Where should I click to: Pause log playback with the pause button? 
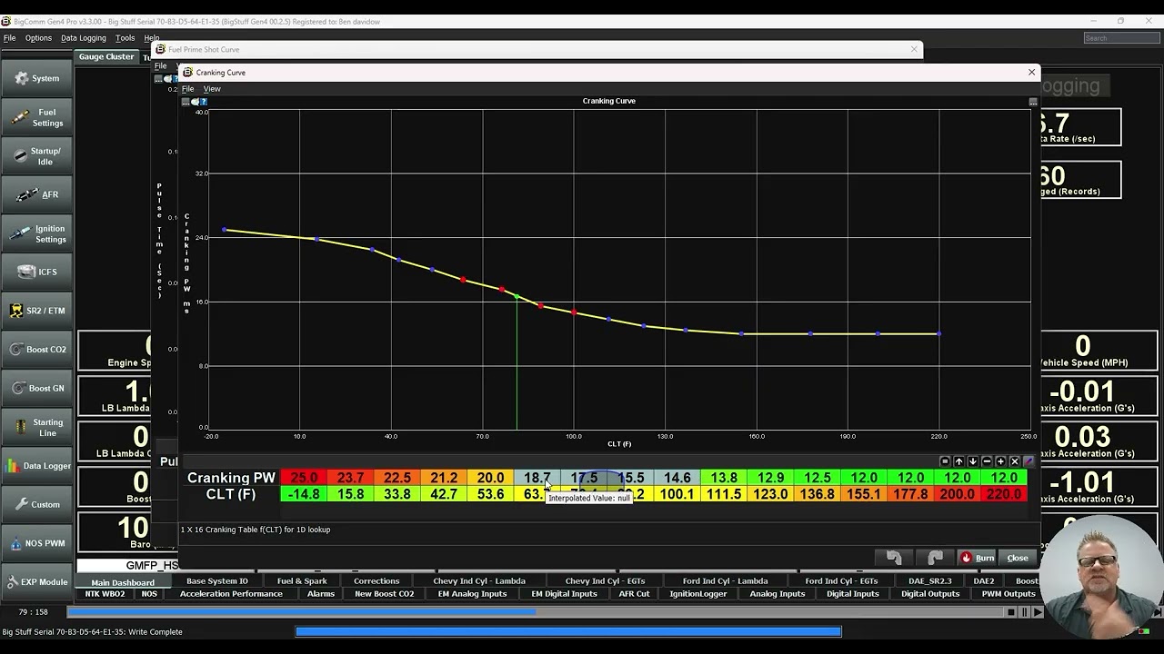pos(1024,612)
